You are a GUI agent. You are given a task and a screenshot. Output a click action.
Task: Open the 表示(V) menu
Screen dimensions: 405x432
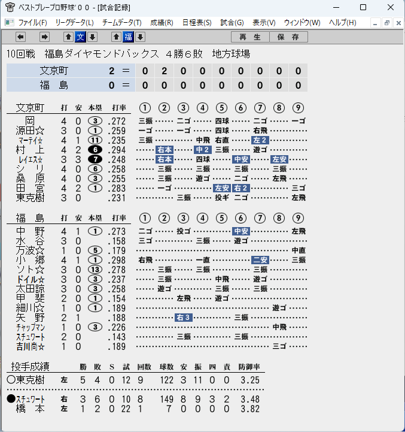click(x=264, y=23)
